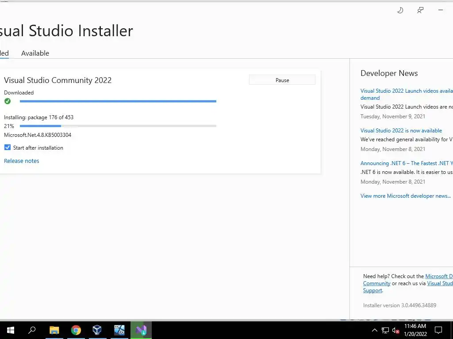
Task: Open the Windows 10 setup taskbar icon
Action: click(x=119, y=330)
